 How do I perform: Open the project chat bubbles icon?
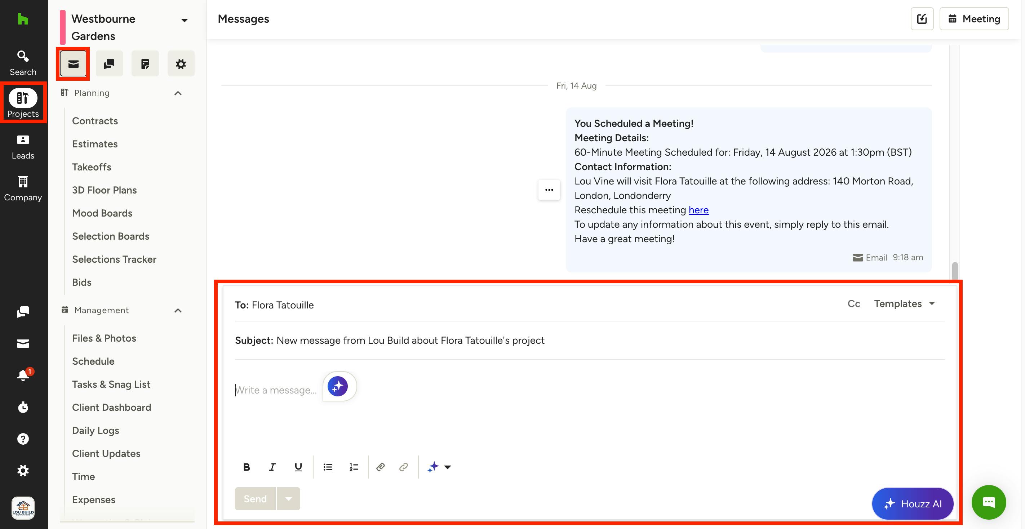pos(109,64)
